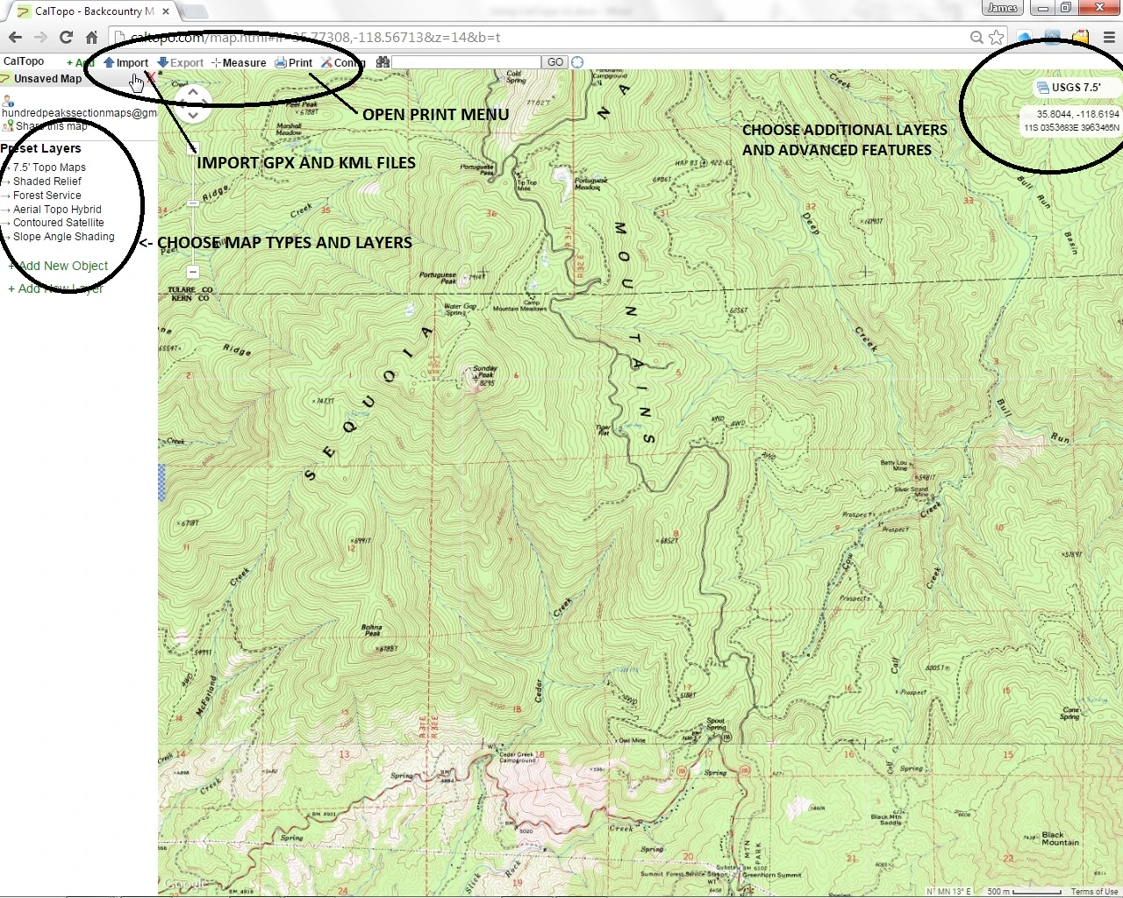This screenshot has height=898, width=1123.
Task: Open the Print menu
Action: pyautogui.click(x=294, y=63)
